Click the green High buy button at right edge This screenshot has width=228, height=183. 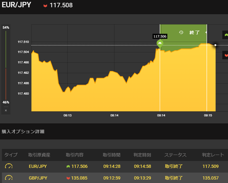(225, 35)
